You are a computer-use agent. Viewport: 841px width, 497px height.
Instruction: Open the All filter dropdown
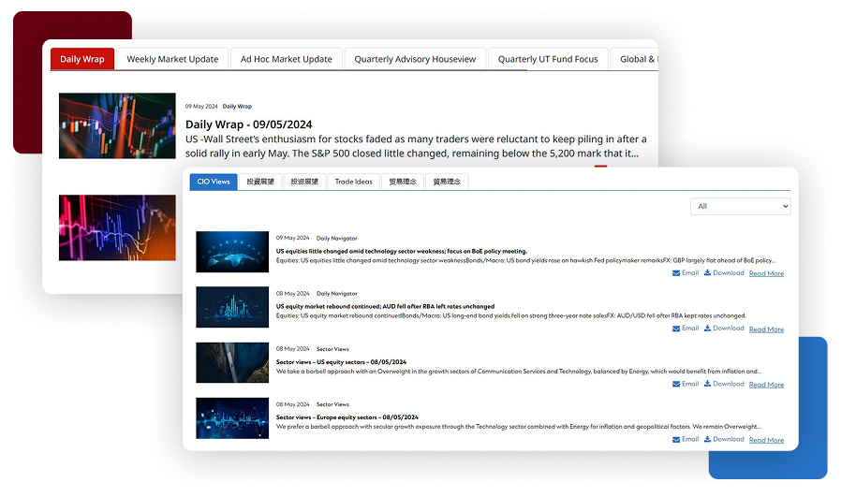pyautogui.click(x=740, y=206)
